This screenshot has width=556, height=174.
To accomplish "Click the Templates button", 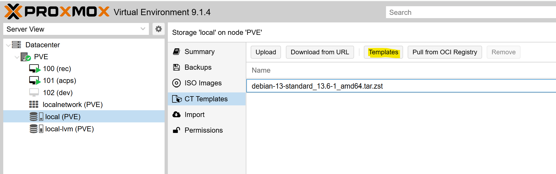I will point(383,52).
